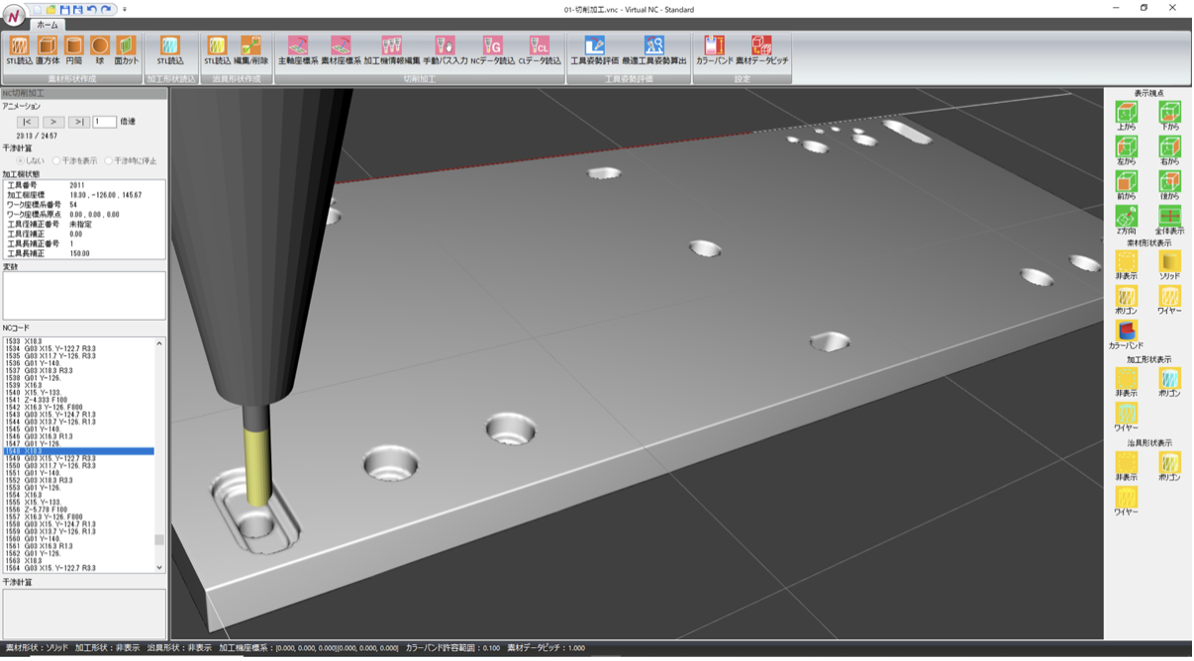1194x661 pixels.
Task: Click the 手動パス入力 icon
Action: pos(445,47)
